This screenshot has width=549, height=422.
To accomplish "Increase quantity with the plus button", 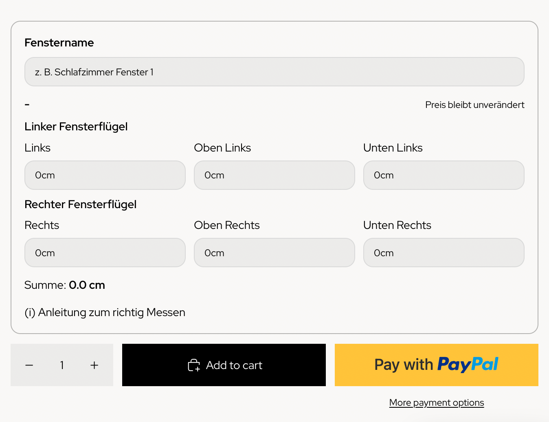I will [94, 365].
